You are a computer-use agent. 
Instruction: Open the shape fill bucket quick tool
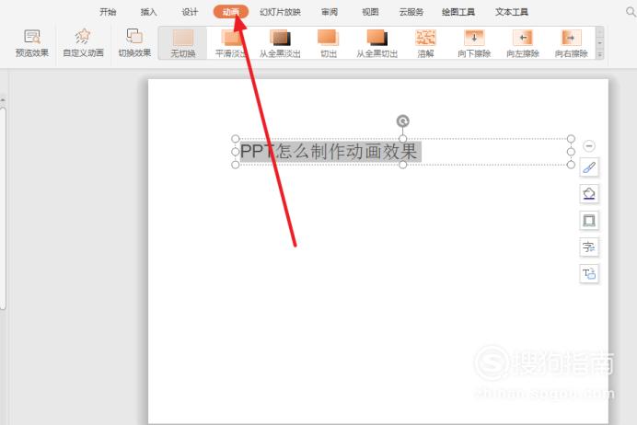589,193
